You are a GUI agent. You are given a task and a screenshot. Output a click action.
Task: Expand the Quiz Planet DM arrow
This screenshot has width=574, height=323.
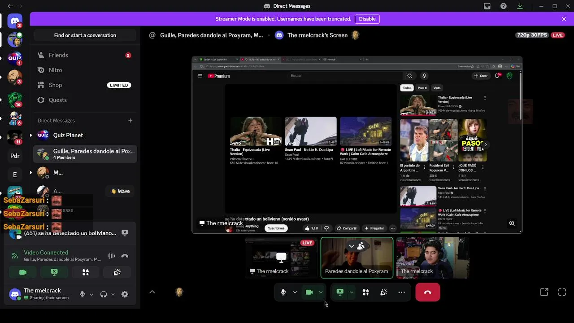tap(31, 135)
